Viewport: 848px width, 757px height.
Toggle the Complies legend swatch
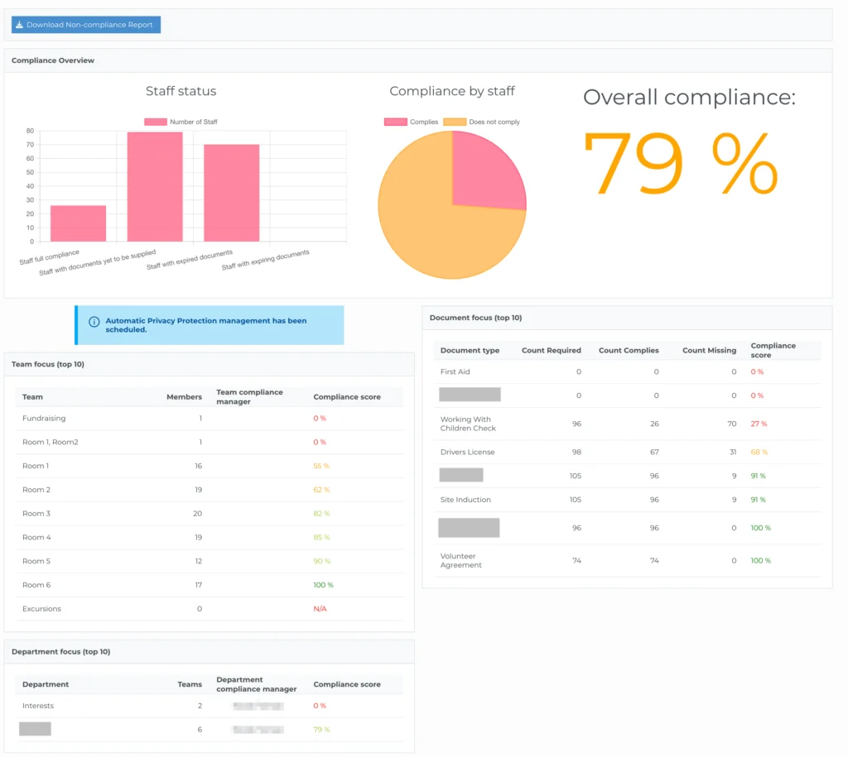pyautogui.click(x=395, y=122)
